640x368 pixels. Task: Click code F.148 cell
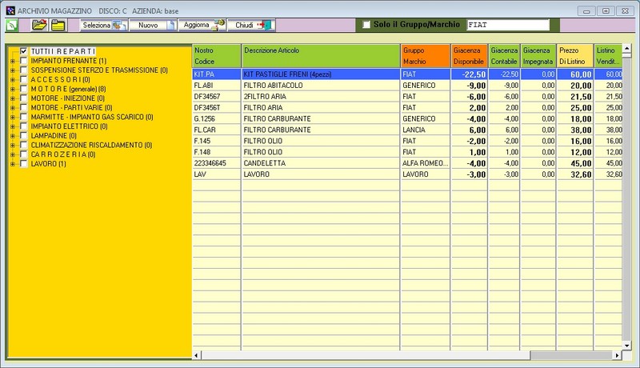click(216, 152)
